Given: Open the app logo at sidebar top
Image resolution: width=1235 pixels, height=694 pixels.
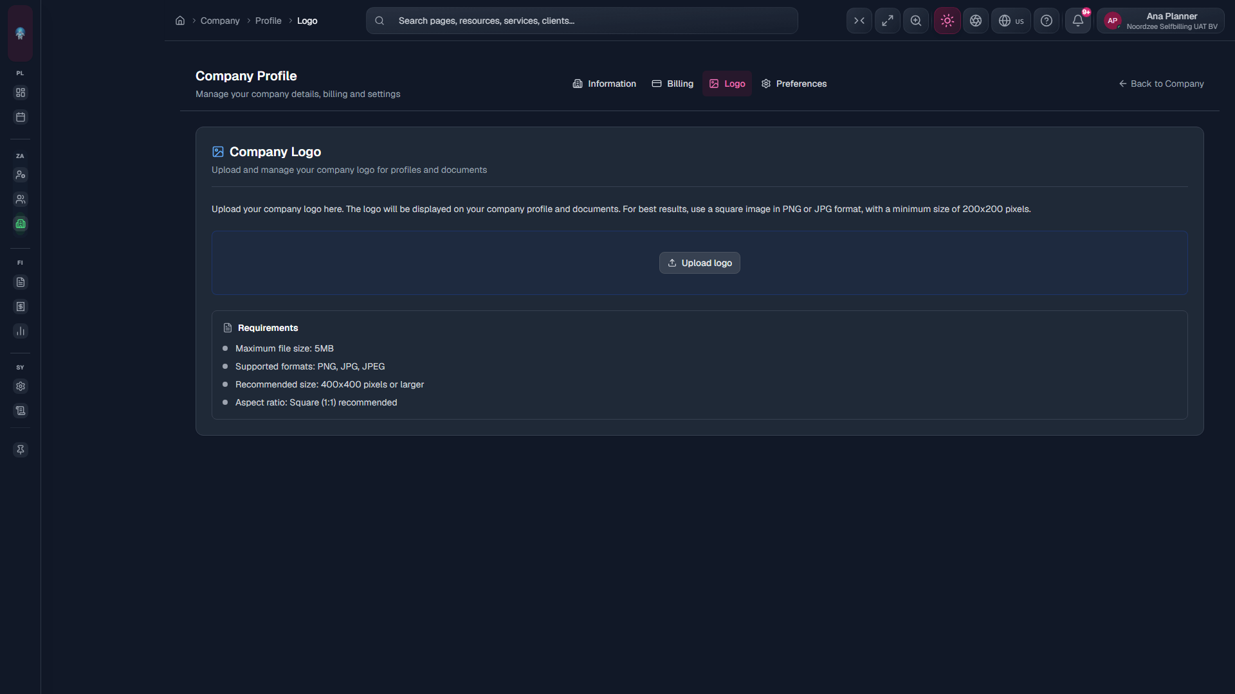Looking at the screenshot, I should click(20, 33).
